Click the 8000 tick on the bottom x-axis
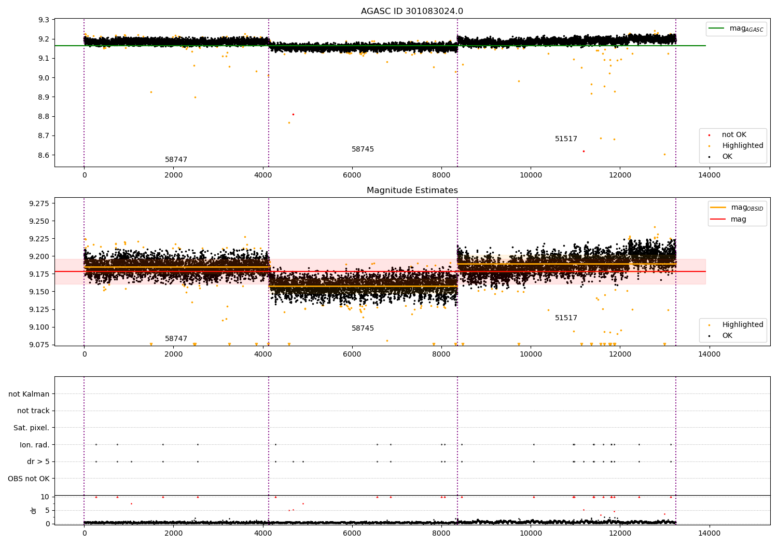Viewport: 778px width, 545px height. click(x=441, y=534)
